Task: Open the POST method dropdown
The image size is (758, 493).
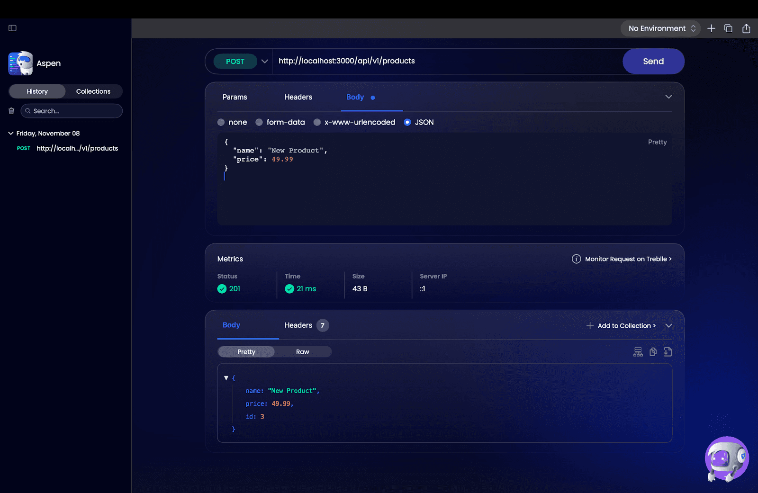Action: click(264, 61)
